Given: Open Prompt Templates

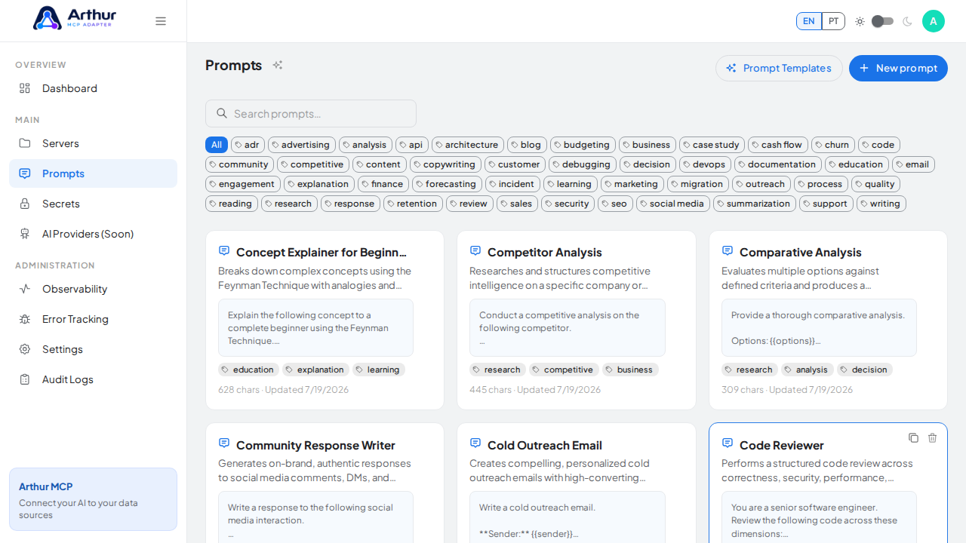Looking at the screenshot, I should point(779,68).
